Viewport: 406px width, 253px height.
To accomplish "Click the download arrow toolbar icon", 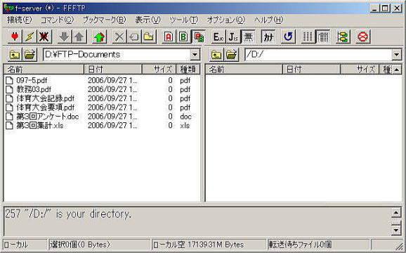I will (64, 37).
